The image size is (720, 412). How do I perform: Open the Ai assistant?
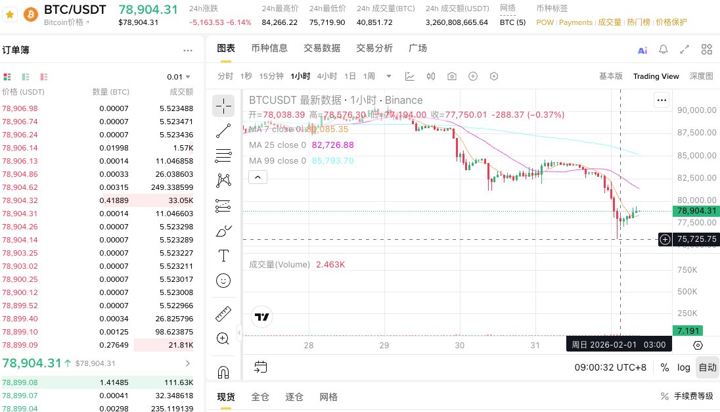pyautogui.click(x=642, y=50)
